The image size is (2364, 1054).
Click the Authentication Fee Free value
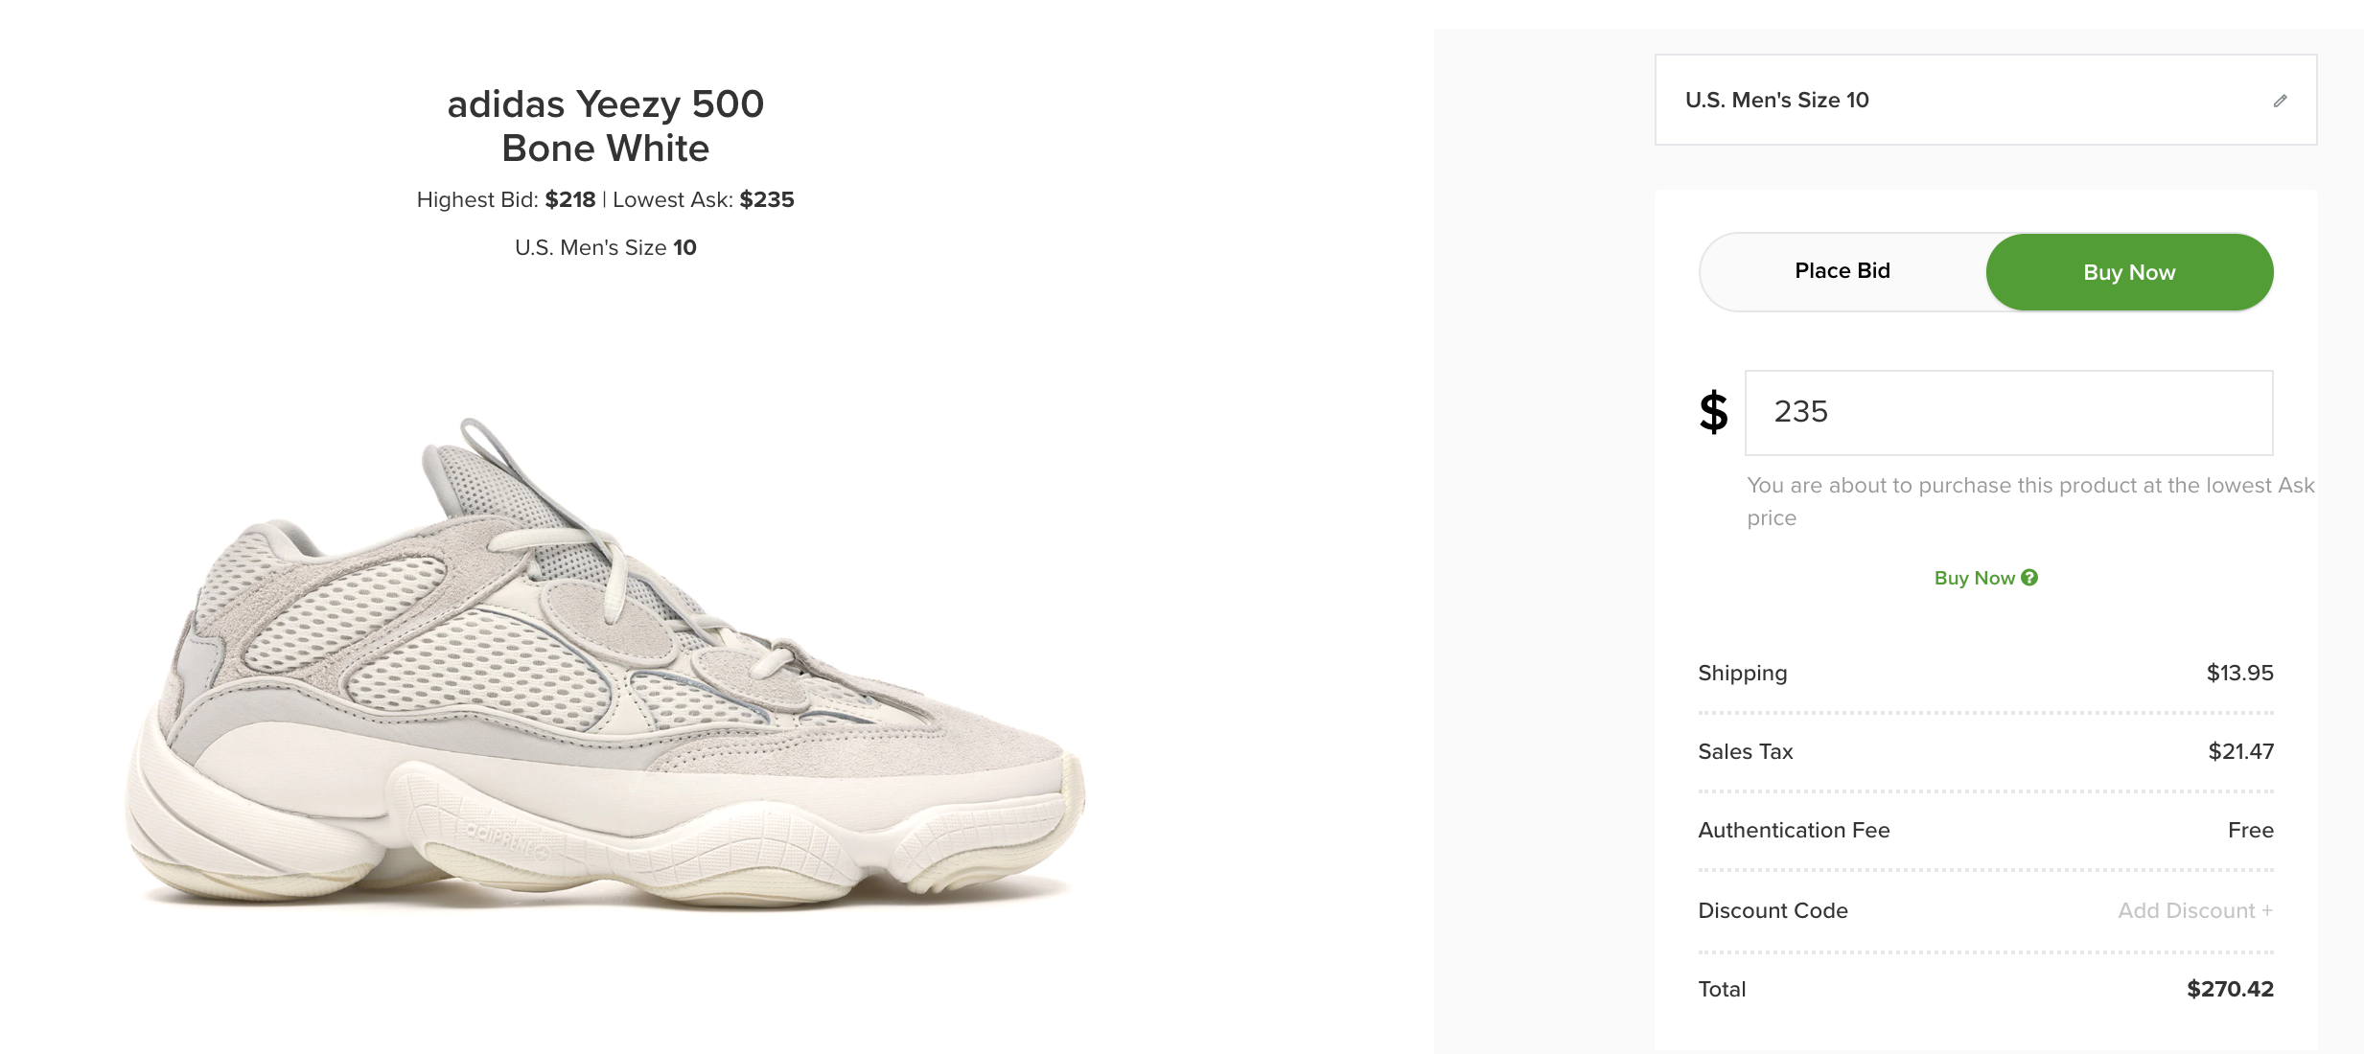pos(2250,830)
